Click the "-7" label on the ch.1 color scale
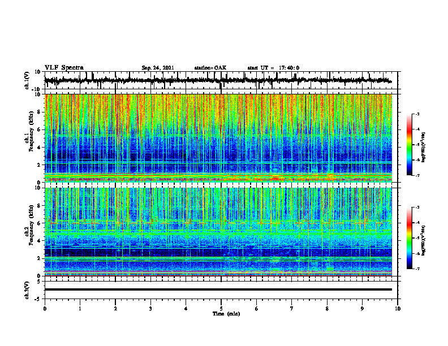Image resolution: width=448 pixels, height=346 pixels. pyautogui.click(x=417, y=175)
